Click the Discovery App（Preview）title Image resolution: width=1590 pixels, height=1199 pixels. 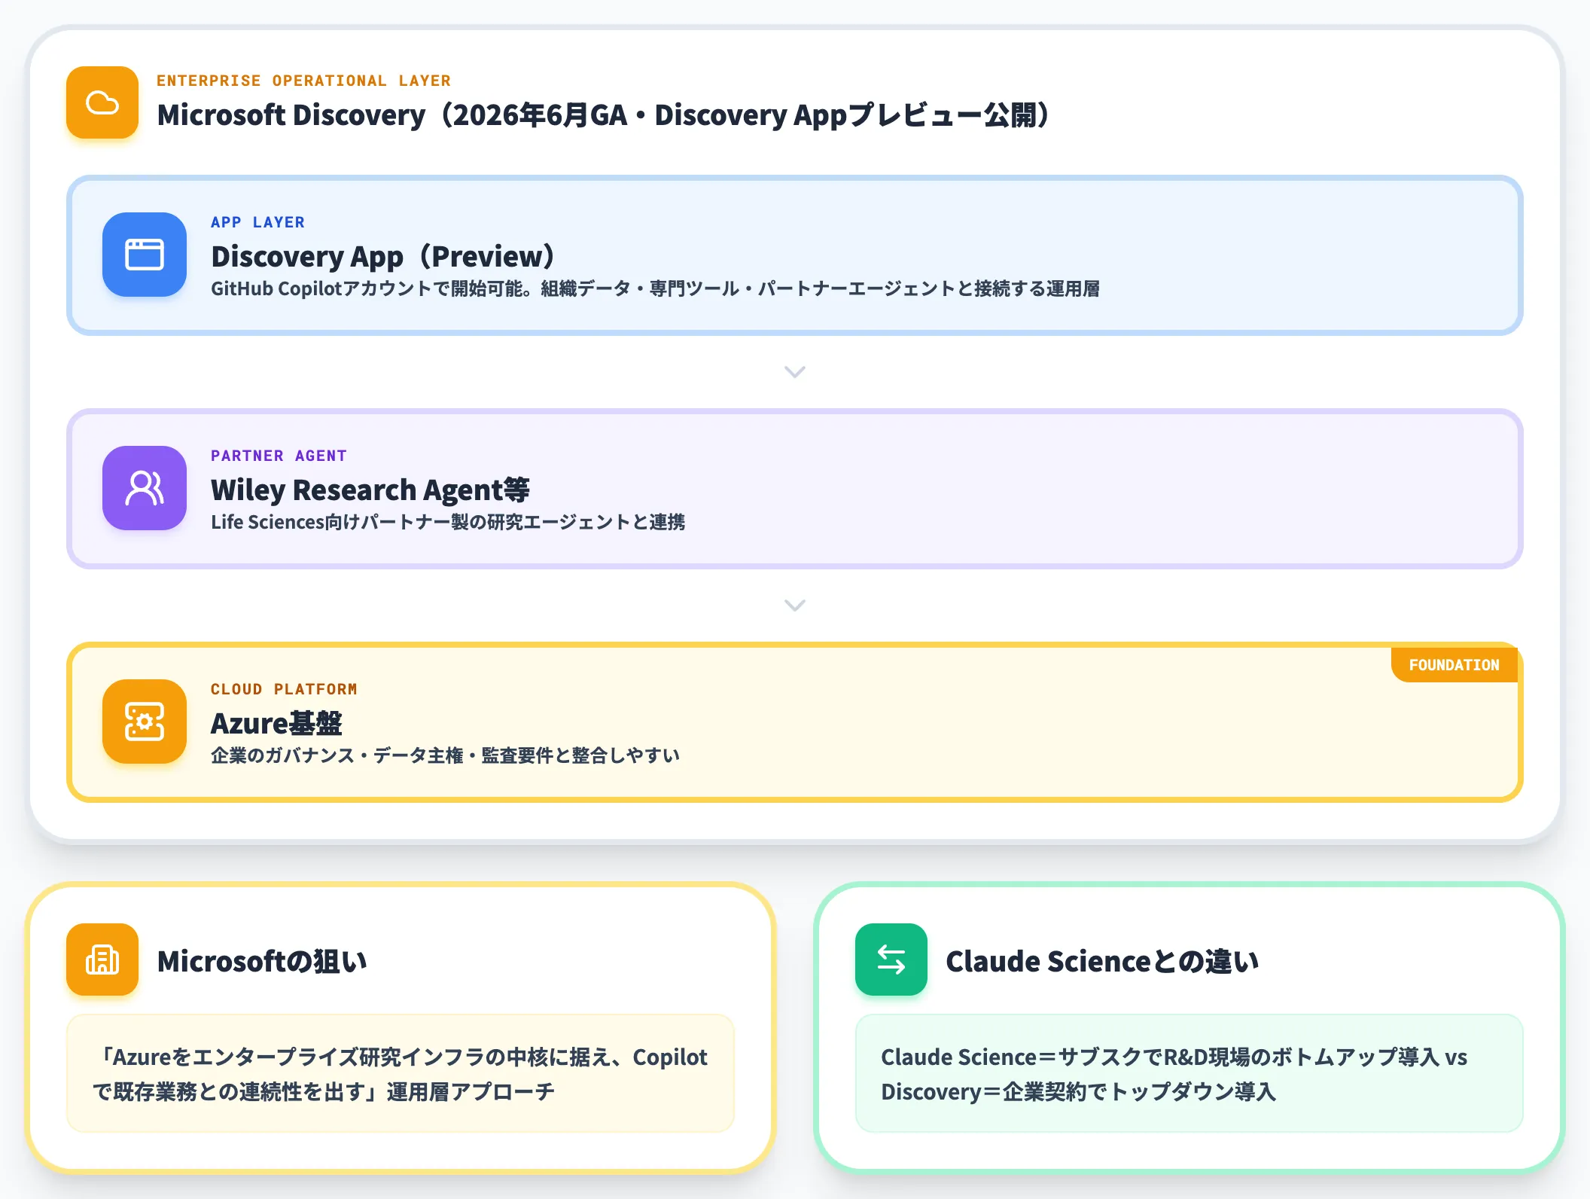pyautogui.click(x=384, y=257)
